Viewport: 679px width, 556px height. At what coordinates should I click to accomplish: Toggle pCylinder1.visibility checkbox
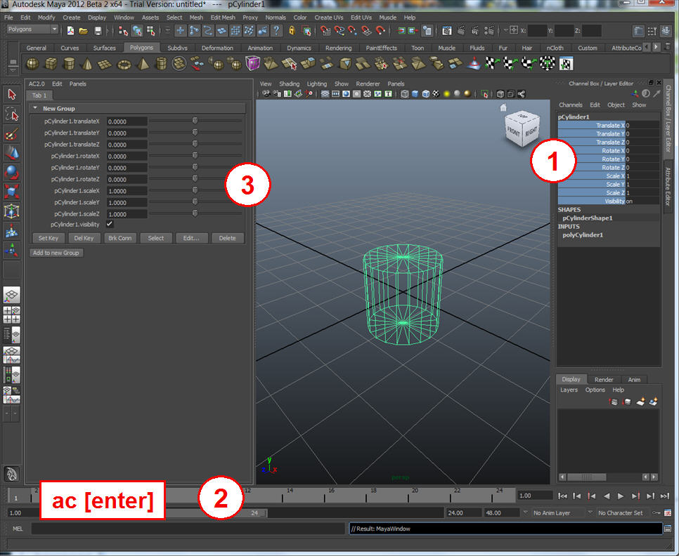pos(110,224)
